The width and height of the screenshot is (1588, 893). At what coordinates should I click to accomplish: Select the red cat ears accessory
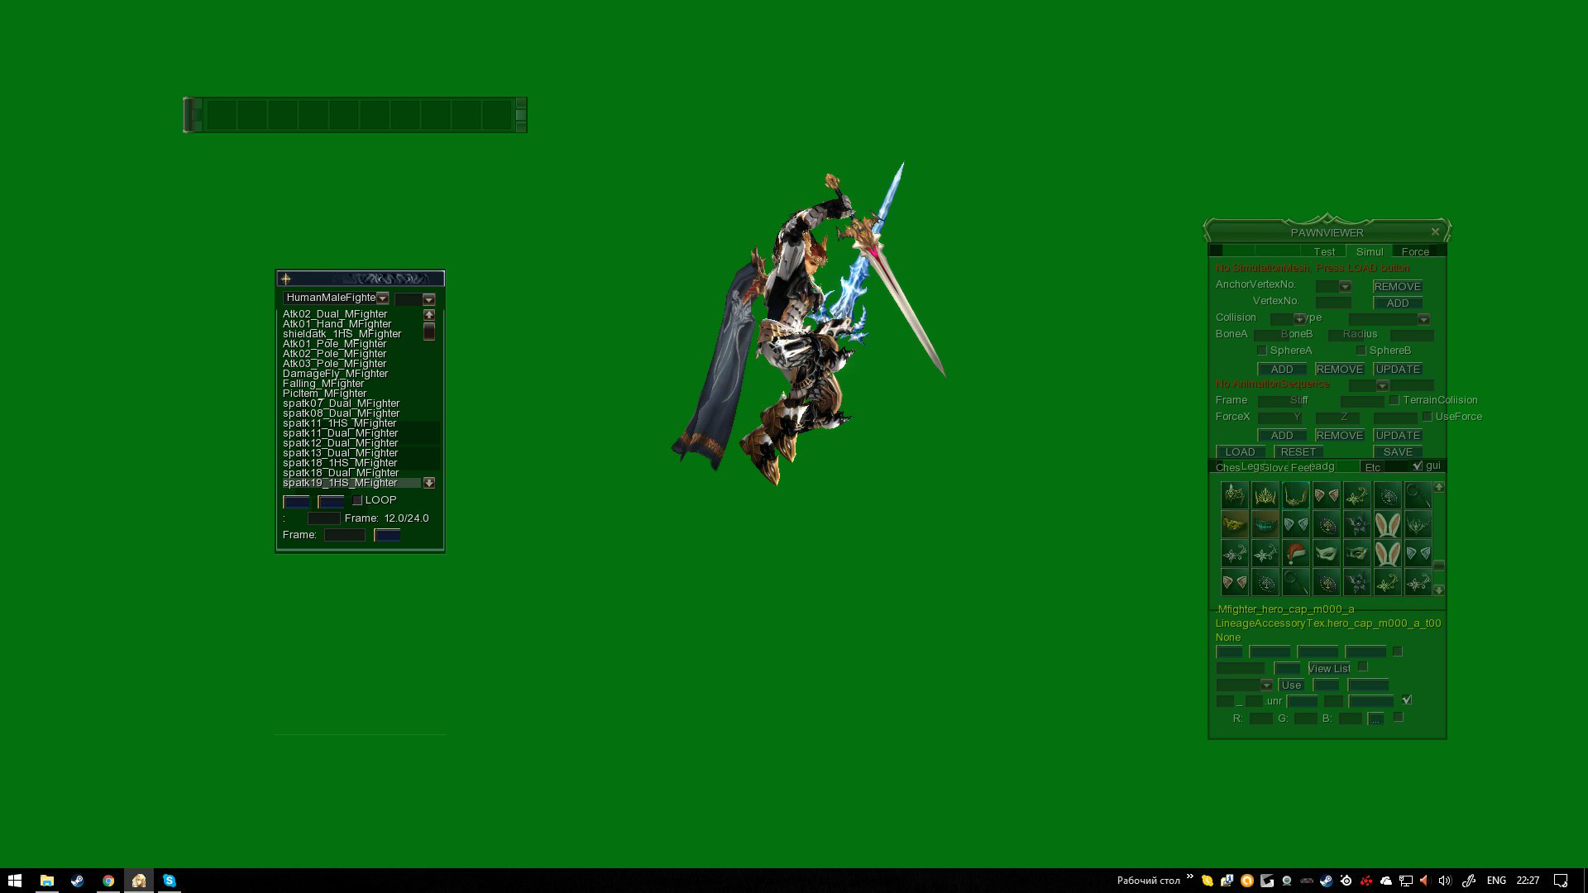click(1327, 494)
